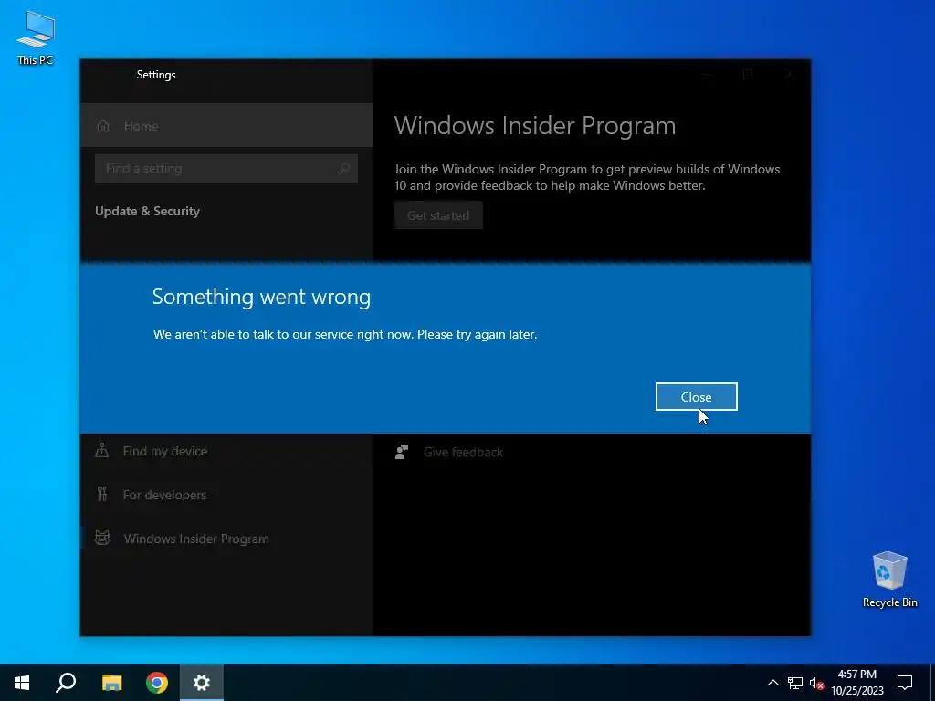Click the Update & Security heading
Image resolution: width=935 pixels, height=701 pixels.
[x=147, y=211]
